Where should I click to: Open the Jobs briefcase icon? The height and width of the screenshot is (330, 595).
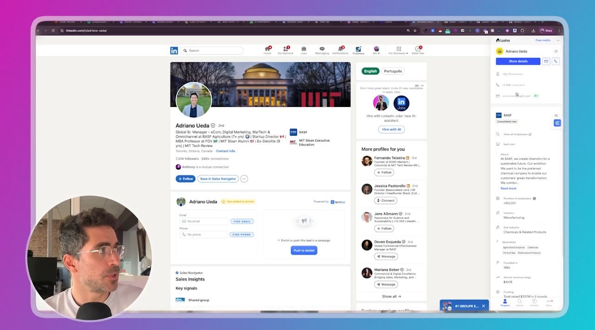coord(304,50)
